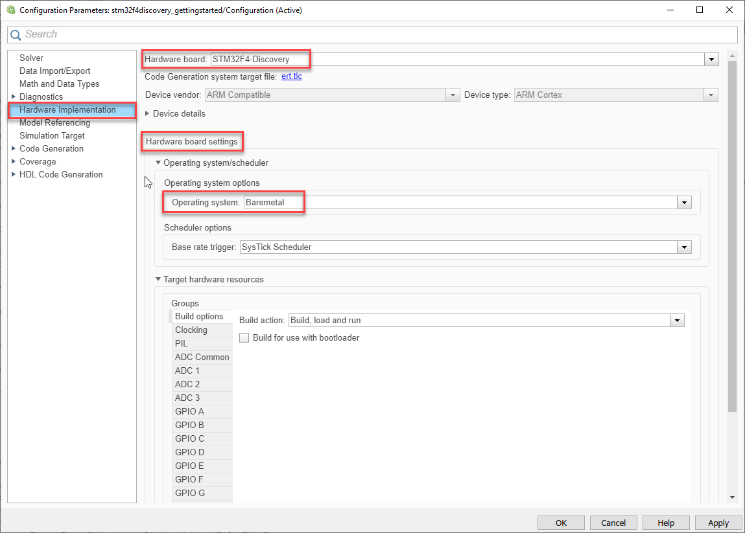This screenshot has width=745, height=533.
Task: Expand the Code Generation tree node
Action: click(x=14, y=149)
